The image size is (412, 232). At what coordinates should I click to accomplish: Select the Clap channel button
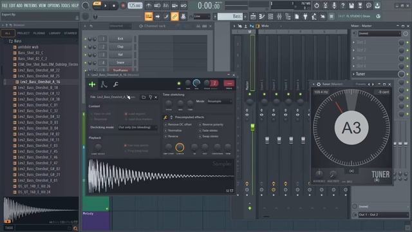tap(120, 47)
